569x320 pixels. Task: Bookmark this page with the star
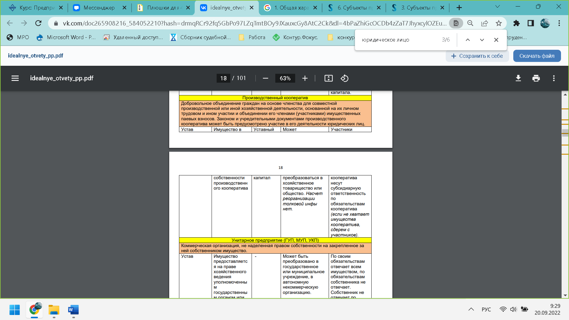[499, 23]
